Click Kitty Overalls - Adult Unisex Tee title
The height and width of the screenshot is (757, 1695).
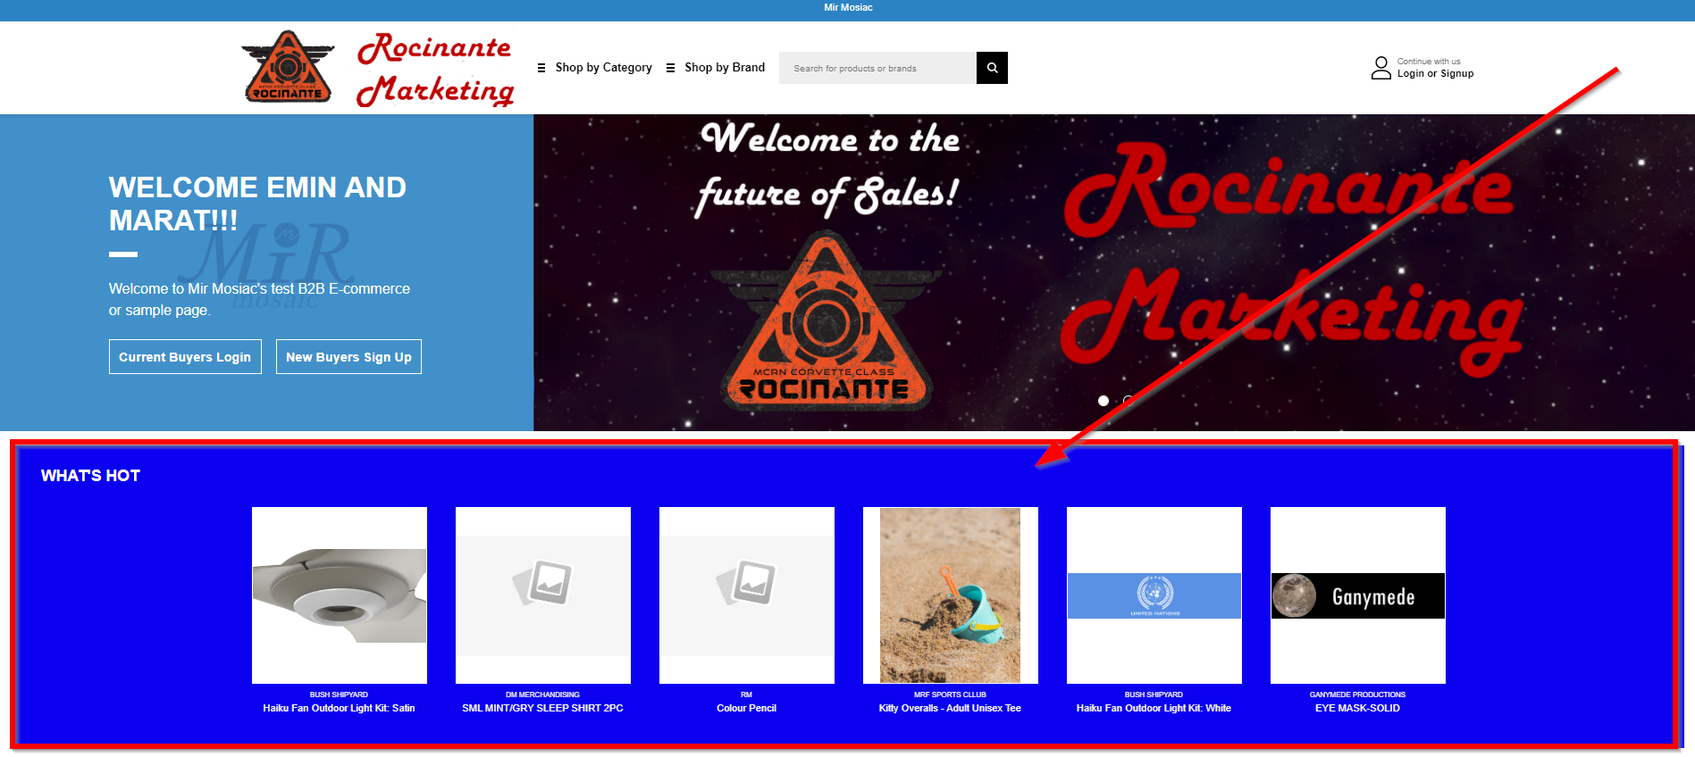tap(950, 708)
